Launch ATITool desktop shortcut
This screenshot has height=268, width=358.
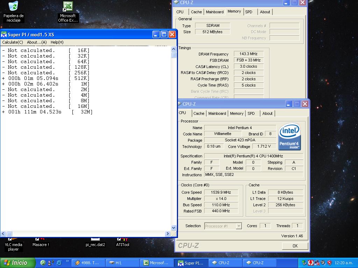point(123,243)
